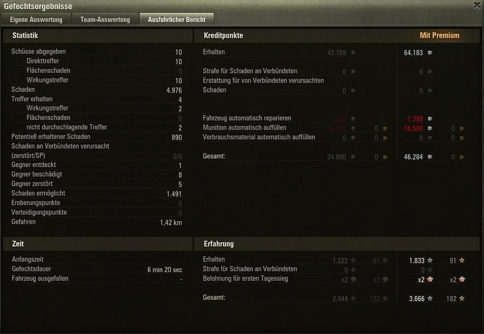This screenshot has width=484, height=334.
Task: Click the battle duration 6 min 20 sec
Action: [x=165, y=270]
